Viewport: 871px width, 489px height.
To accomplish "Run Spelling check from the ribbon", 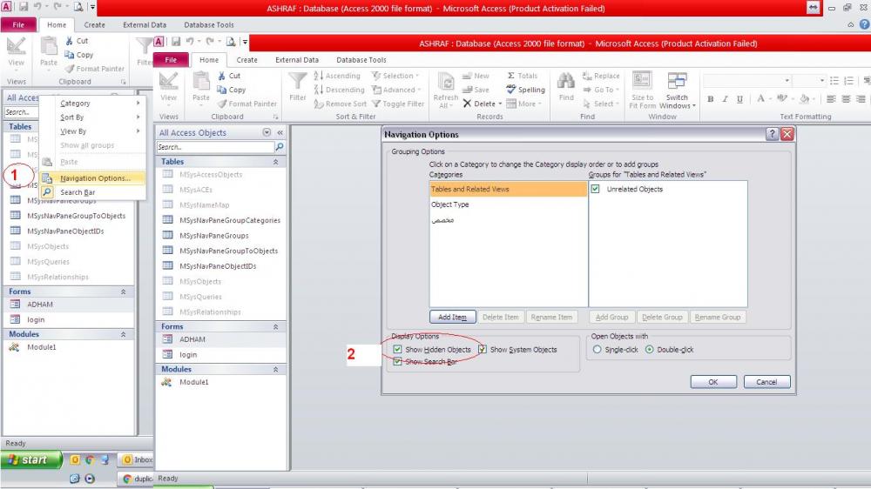I will [x=525, y=90].
